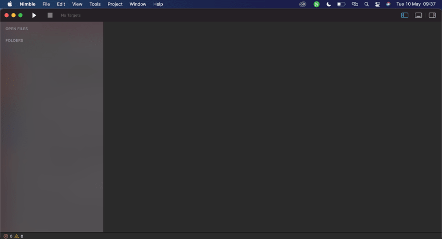Open the Project menu
The height and width of the screenshot is (239, 442).
click(x=115, y=4)
